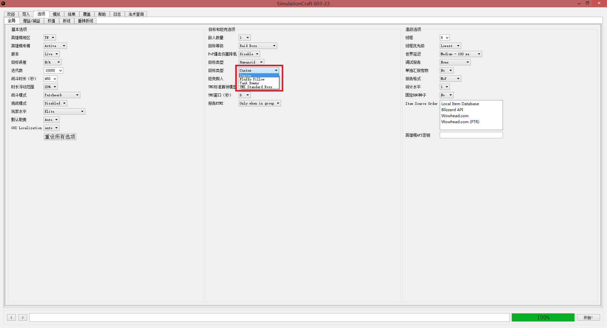Open the 战斗模式 dropdown showing Patchwerk
The height and width of the screenshot is (328, 607).
click(62, 95)
